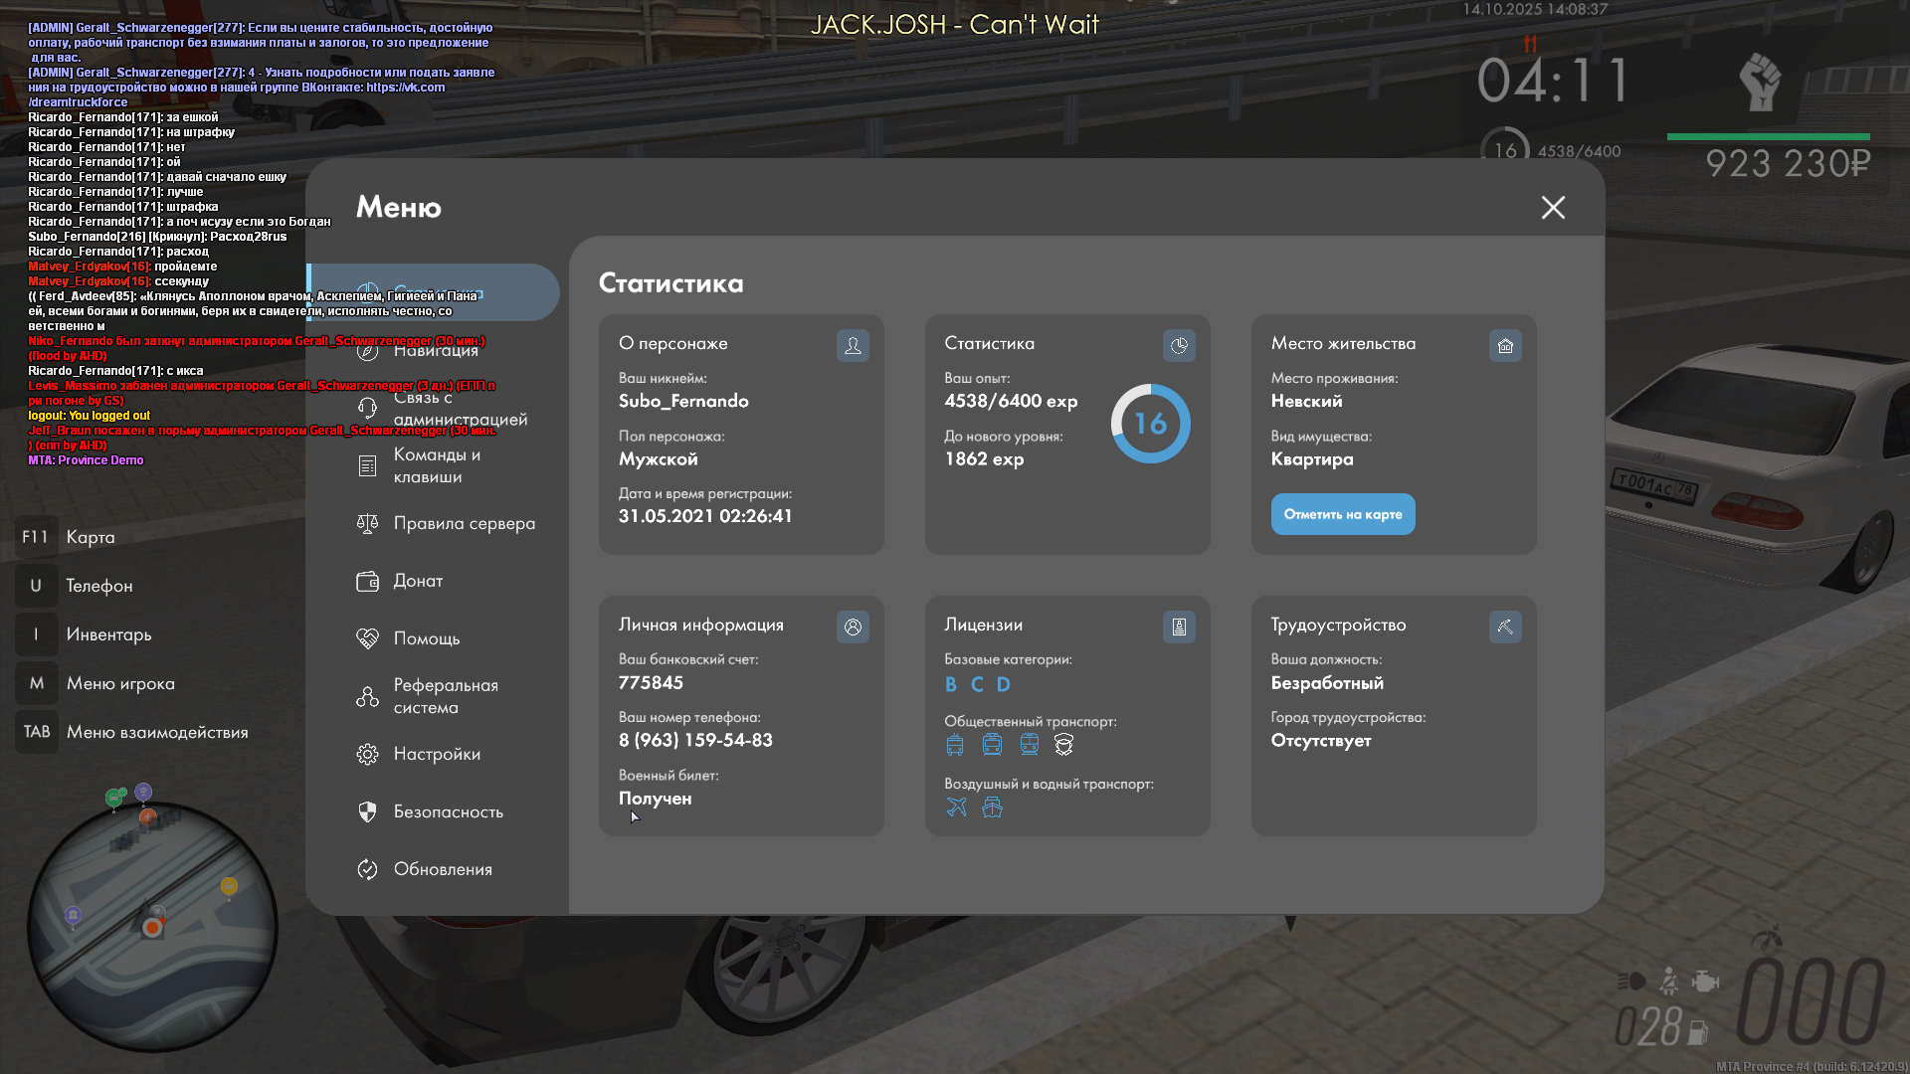This screenshot has width=1910, height=1074.
Task: Open Реферальная система section
Action: pos(445,696)
